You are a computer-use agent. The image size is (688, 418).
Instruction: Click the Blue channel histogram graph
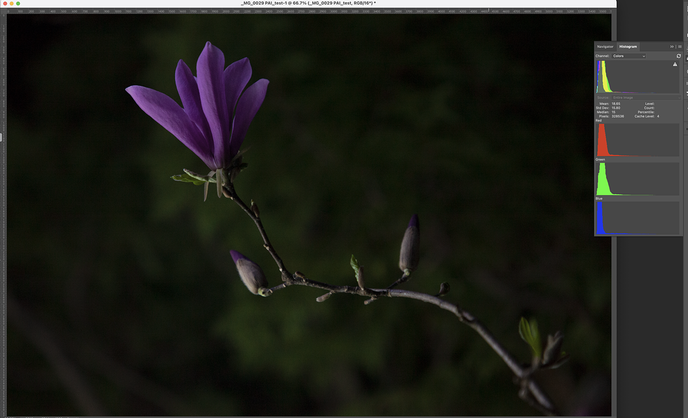click(x=636, y=217)
